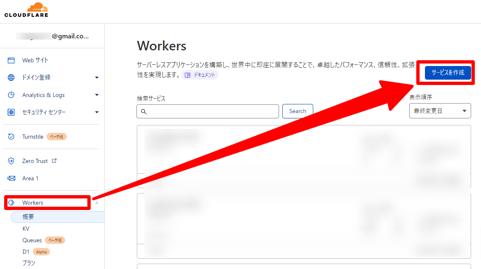Click the セキュリティ センター label
The width and height of the screenshot is (481, 269).
44,112
